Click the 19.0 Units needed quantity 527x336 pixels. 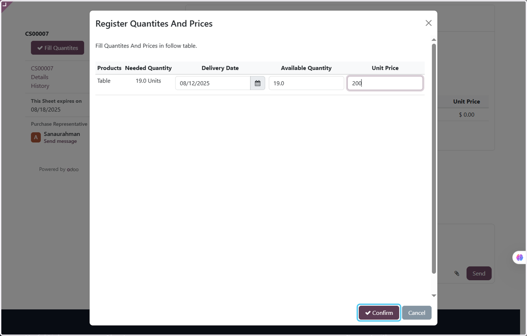pyautogui.click(x=148, y=81)
